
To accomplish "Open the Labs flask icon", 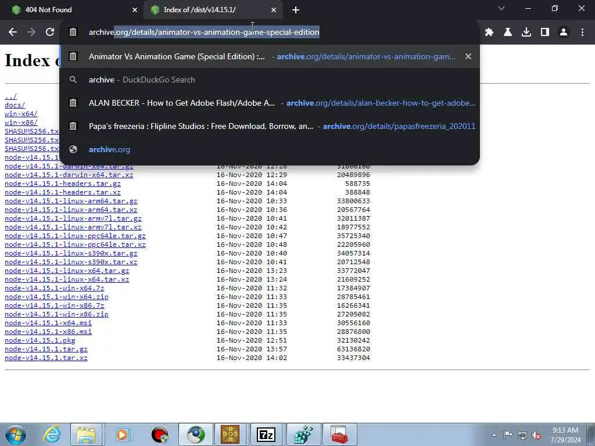I will coord(508,33).
